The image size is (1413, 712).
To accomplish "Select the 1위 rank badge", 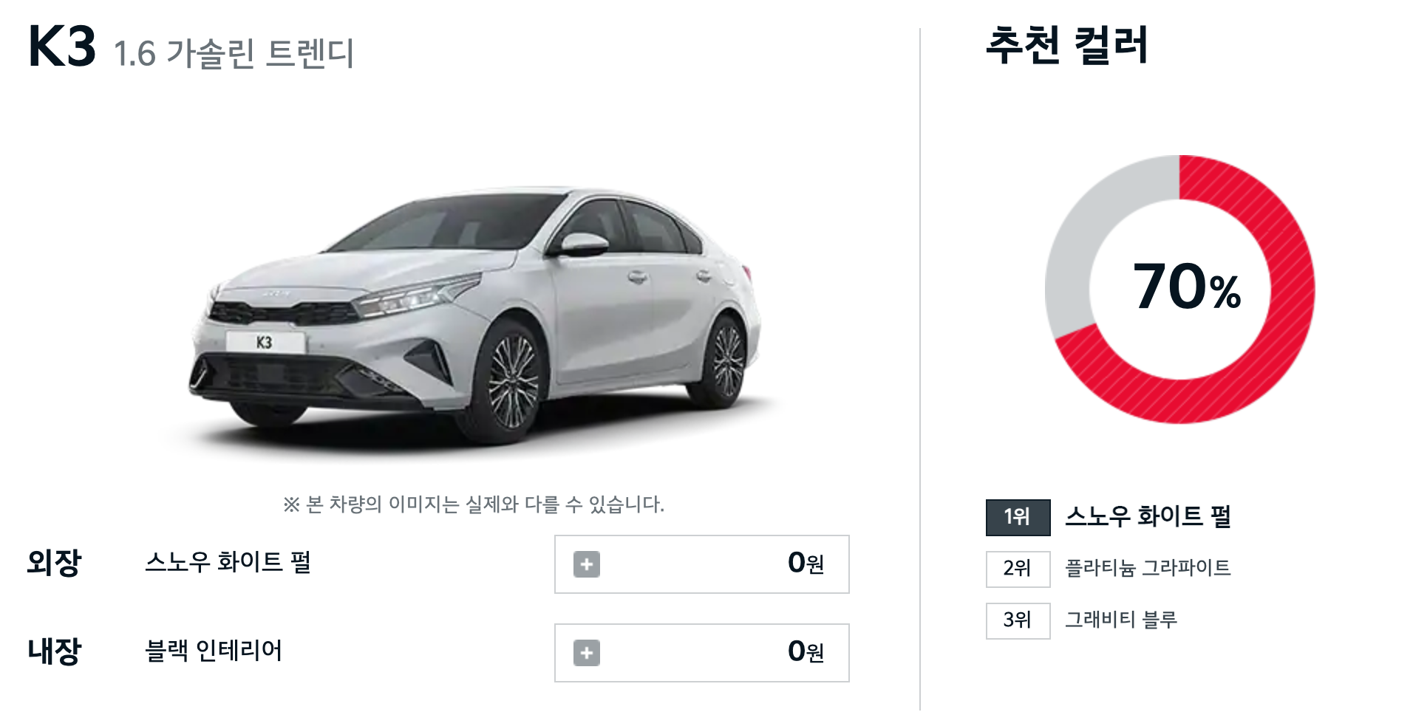I will tap(1018, 517).
